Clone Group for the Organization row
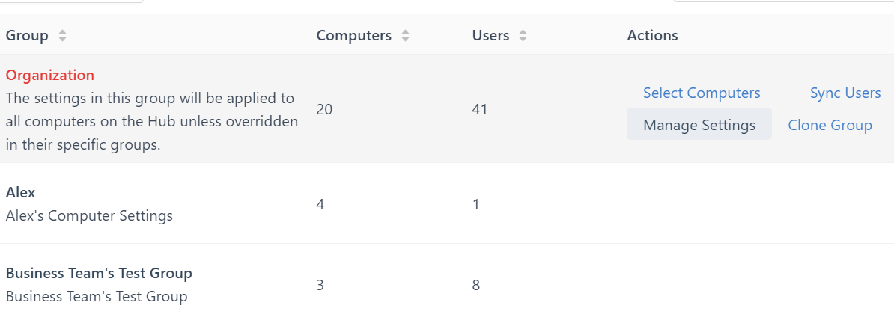Screen dimensions: 894x323 coord(830,125)
